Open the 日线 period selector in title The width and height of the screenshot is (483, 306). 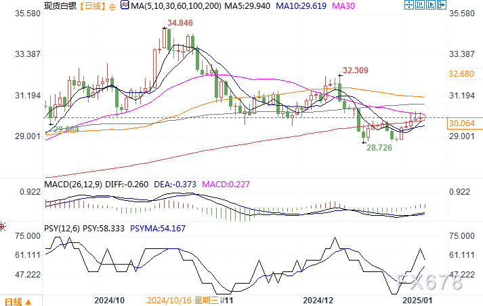pyautogui.click(x=89, y=5)
